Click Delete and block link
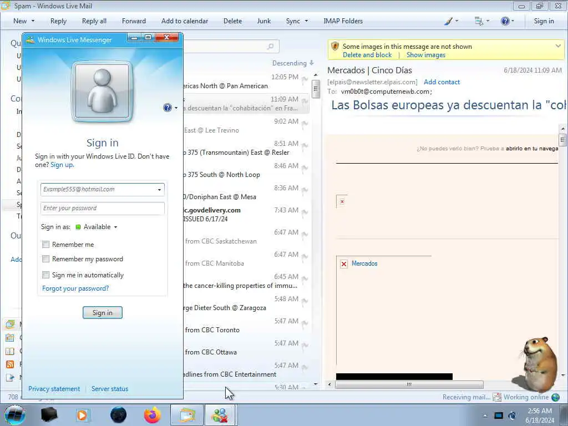The width and height of the screenshot is (568, 426). [367, 55]
